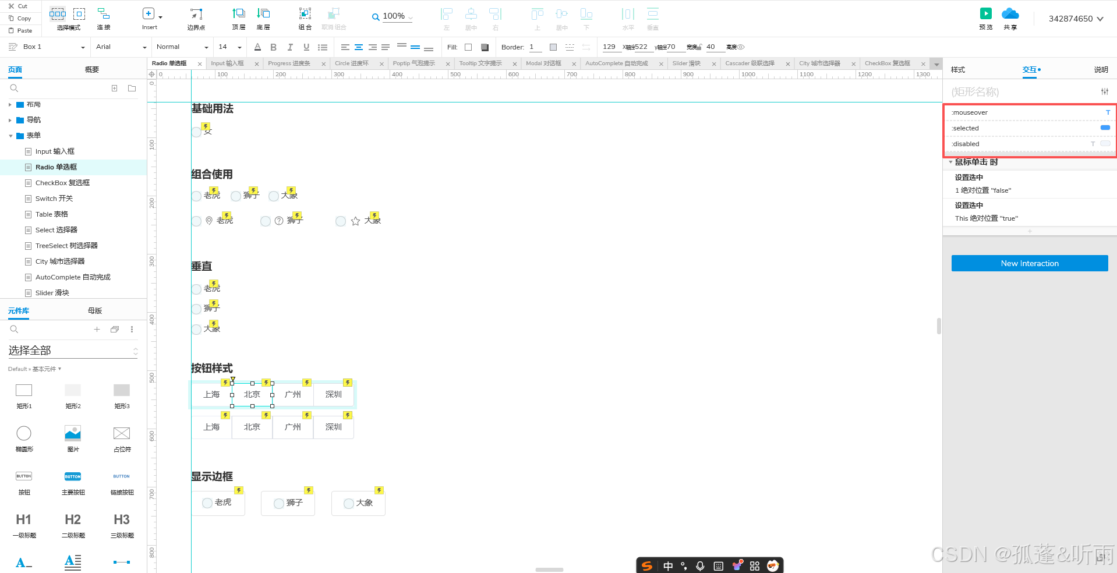Click the Fill color white swatch
The width and height of the screenshot is (1117, 573).
coord(468,47)
